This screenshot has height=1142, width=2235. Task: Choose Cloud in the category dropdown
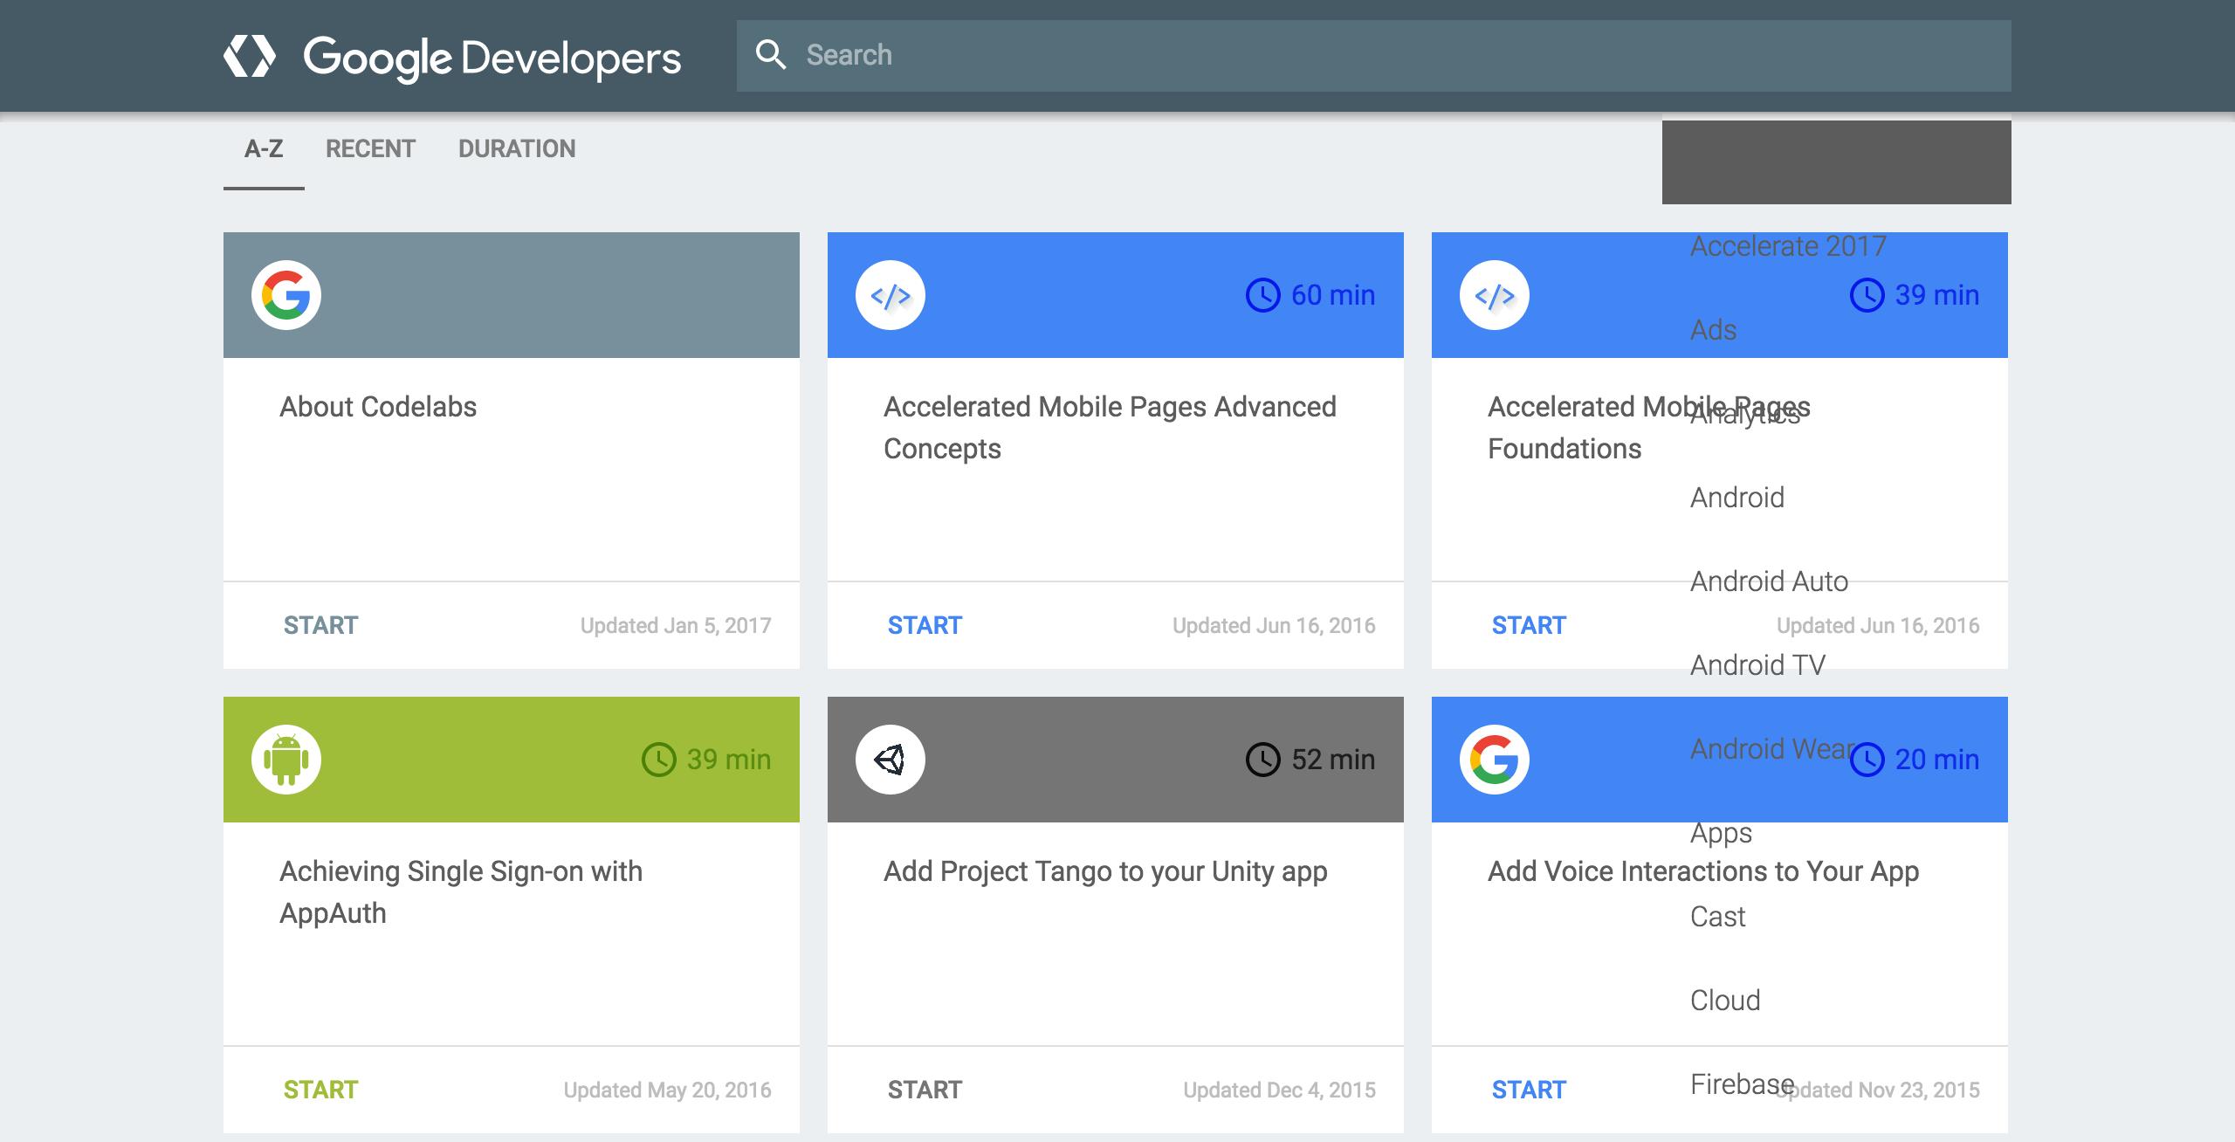tap(1725, 1001)
